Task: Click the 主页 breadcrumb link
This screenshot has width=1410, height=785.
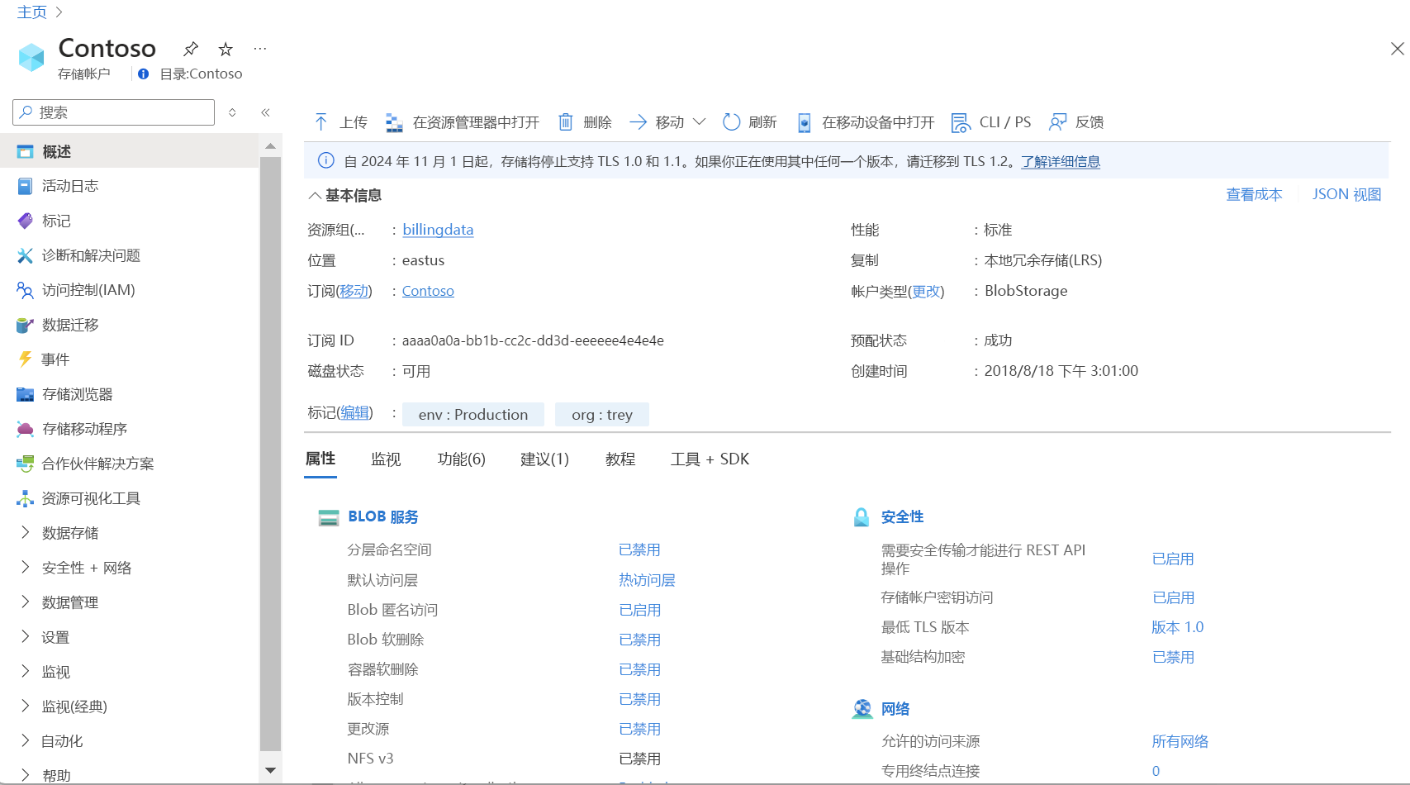Action: pyautogui.click(x=31, y=12)
